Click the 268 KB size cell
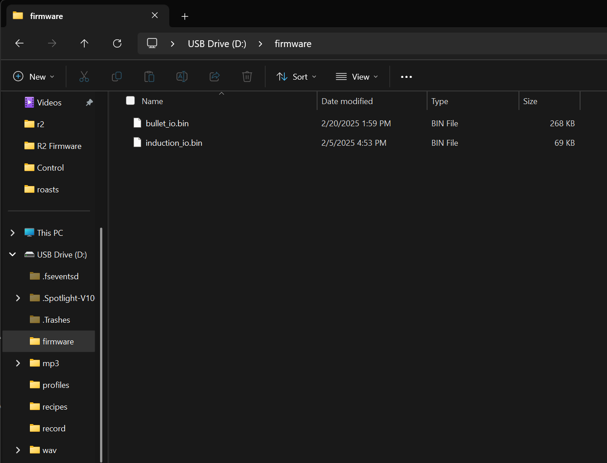The width and height of the screenshot is (607, 463). click(x=562, y=123)
